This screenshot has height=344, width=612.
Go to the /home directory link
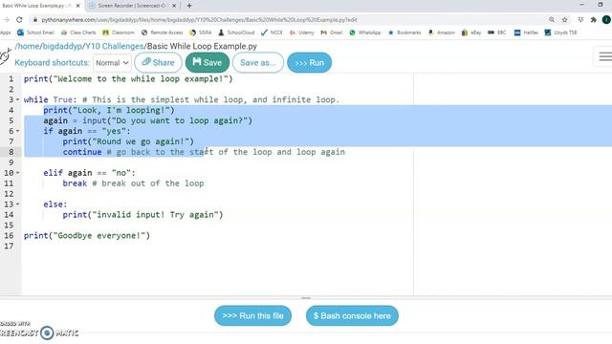tap(28, 46)
